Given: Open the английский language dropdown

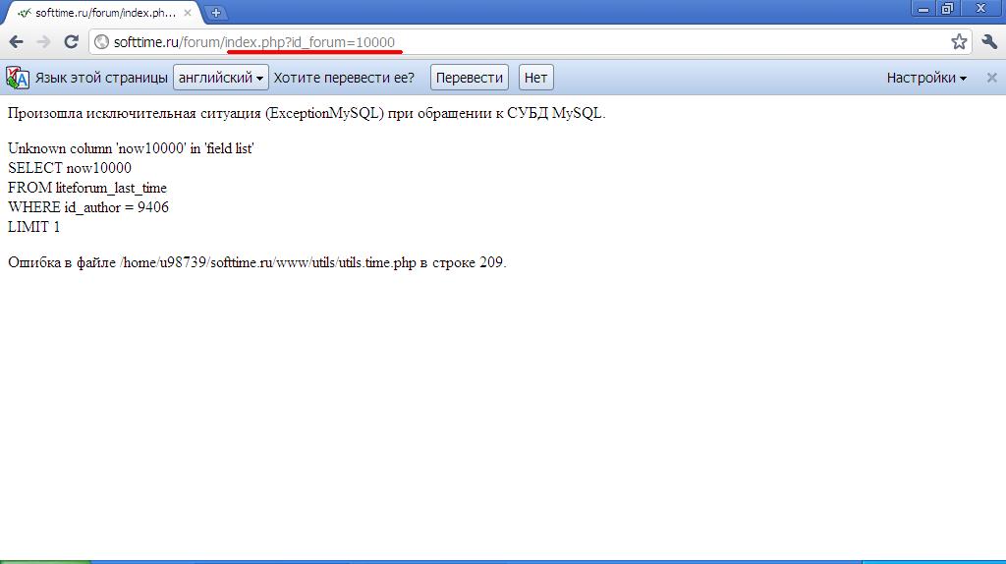Looking at the screenshot, I should (221, 78).
